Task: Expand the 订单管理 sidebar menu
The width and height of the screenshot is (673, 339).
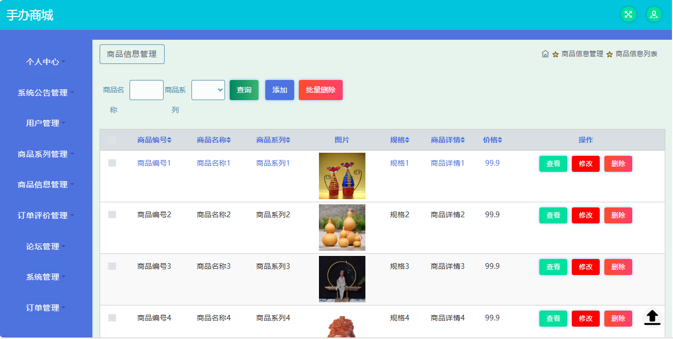Action: 46,308
